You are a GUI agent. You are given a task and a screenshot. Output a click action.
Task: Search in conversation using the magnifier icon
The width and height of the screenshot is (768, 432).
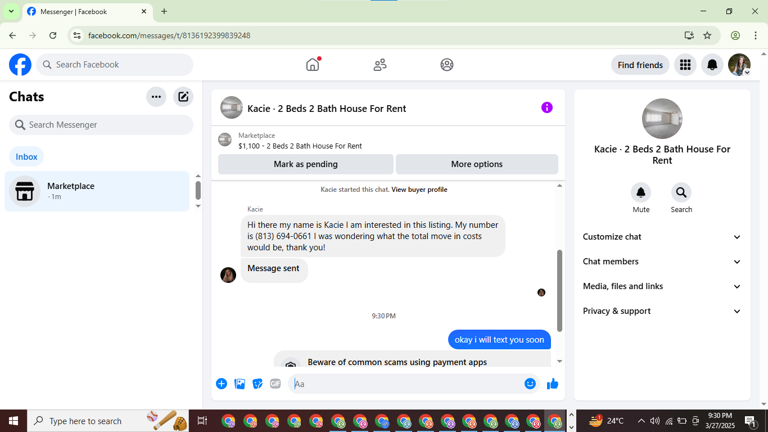pos(681,193)
